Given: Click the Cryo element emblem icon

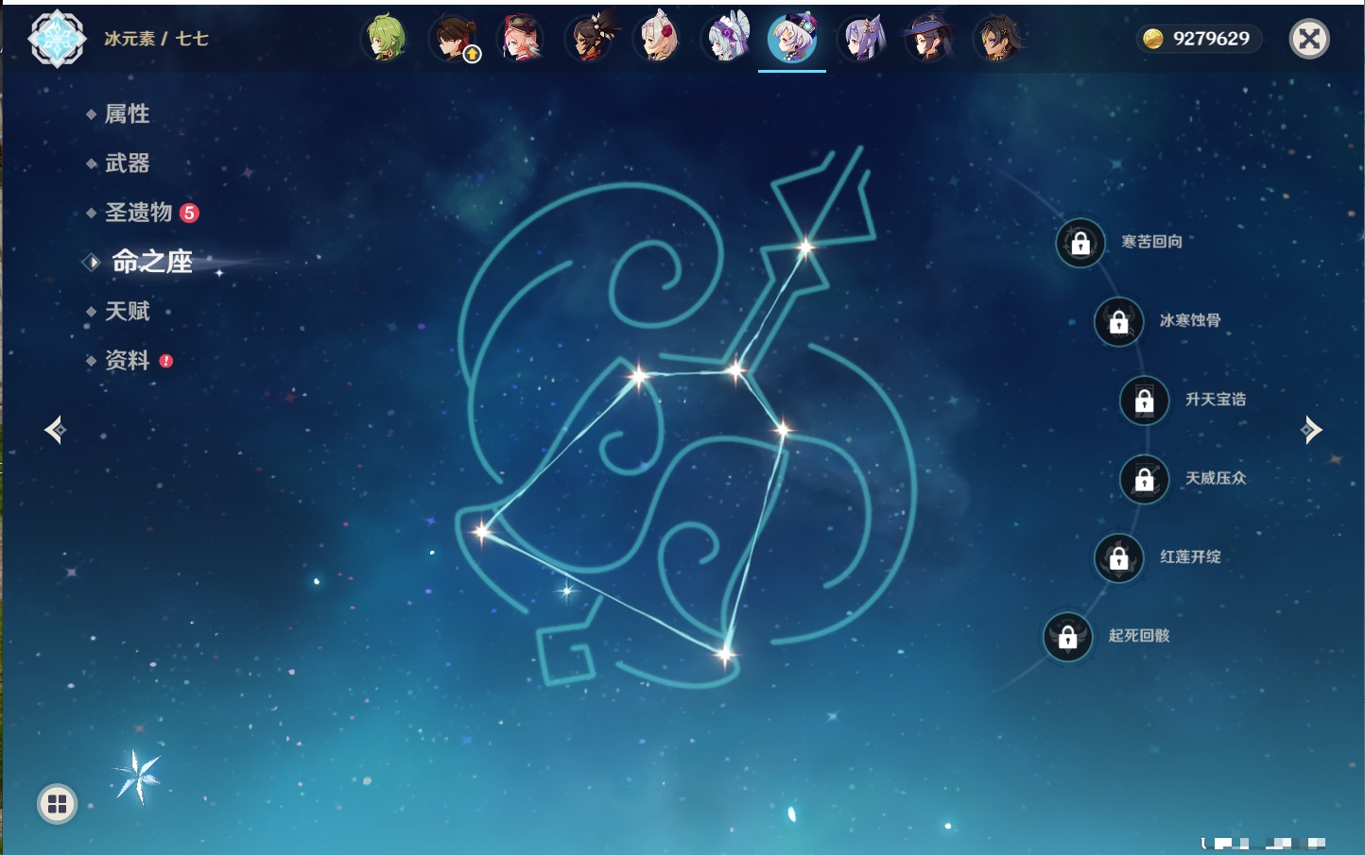Looking at the screenshot, I should [57, 39].
